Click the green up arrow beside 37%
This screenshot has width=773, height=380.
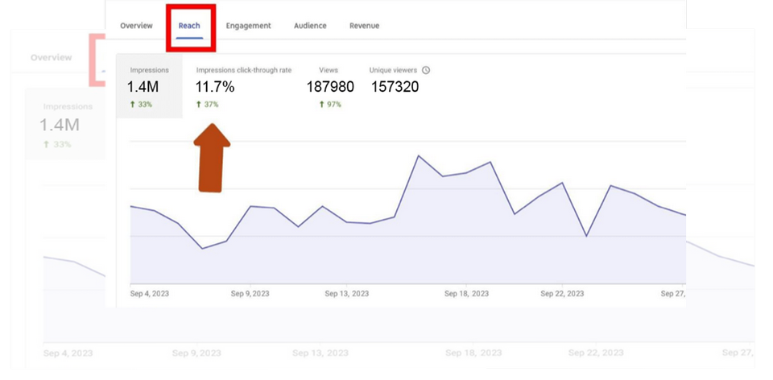point(199,105)
